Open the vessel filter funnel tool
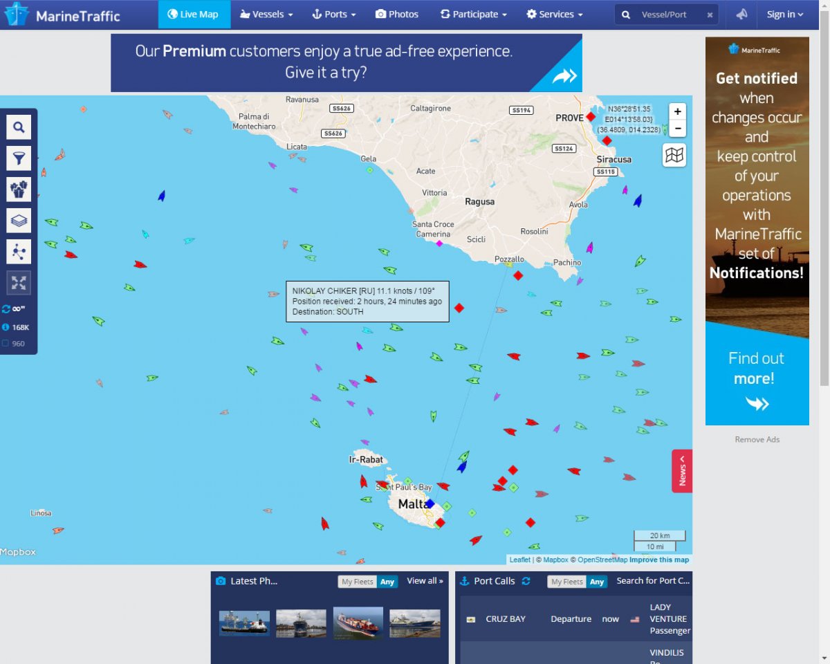The width and height of the screenshot is (830, 664). (x=19, y=158)
